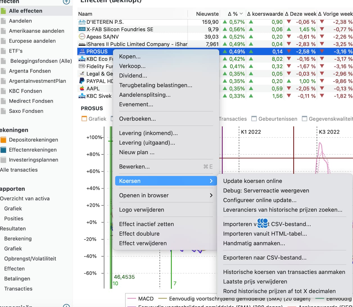
Task: Switch to the Grafiek tab above the chart
Action: [94, 119]
